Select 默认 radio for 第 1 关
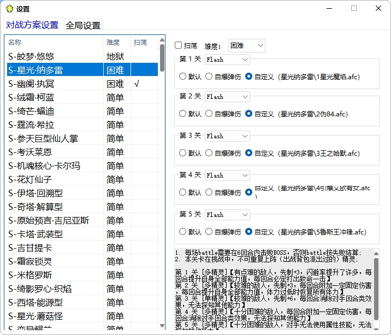391x335 pixels. coord(183,77)
